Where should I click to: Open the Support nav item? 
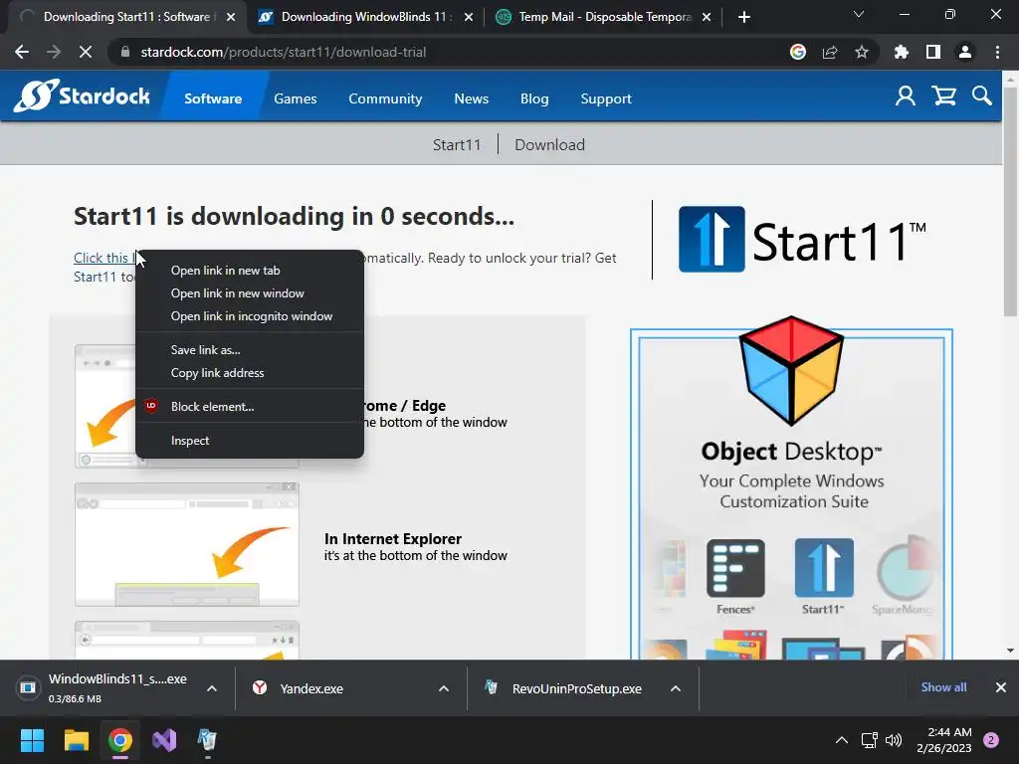(x=606, y=98)
